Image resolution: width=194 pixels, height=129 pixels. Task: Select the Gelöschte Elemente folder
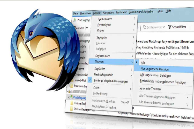[x=81, y=75]
